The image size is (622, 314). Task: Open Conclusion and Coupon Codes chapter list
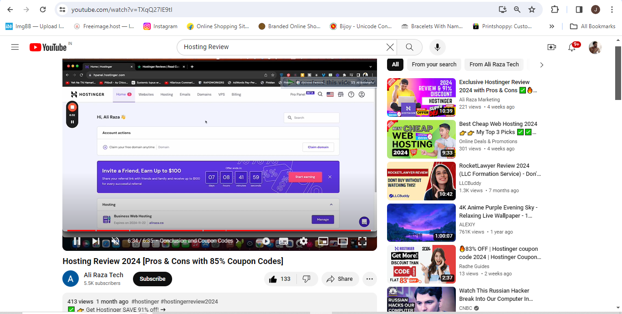pos(199,241)
